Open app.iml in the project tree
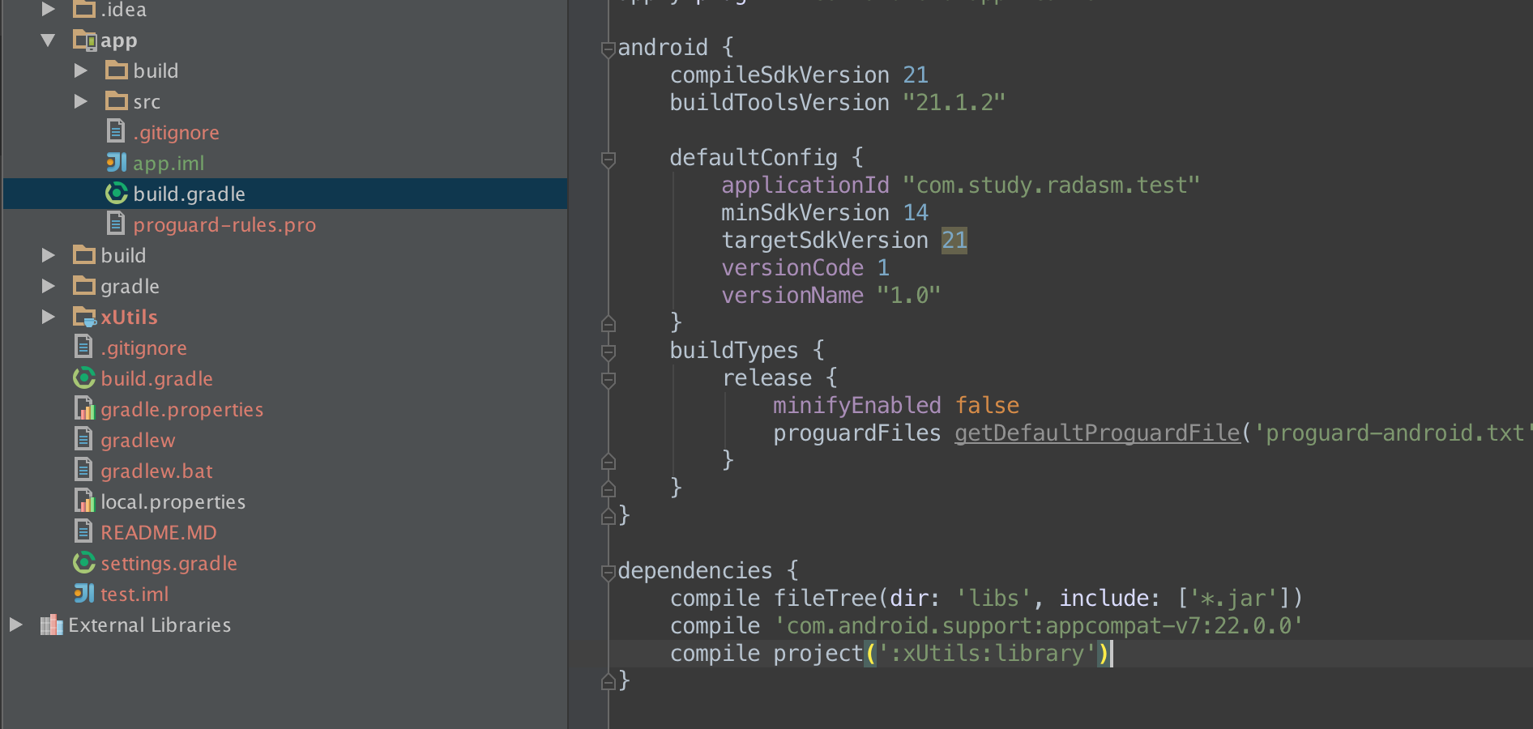The height and width of the screenshot is (729, 1533). coord(169,163)
